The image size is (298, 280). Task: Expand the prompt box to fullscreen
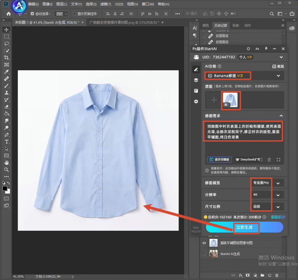[x=279, y=160]
